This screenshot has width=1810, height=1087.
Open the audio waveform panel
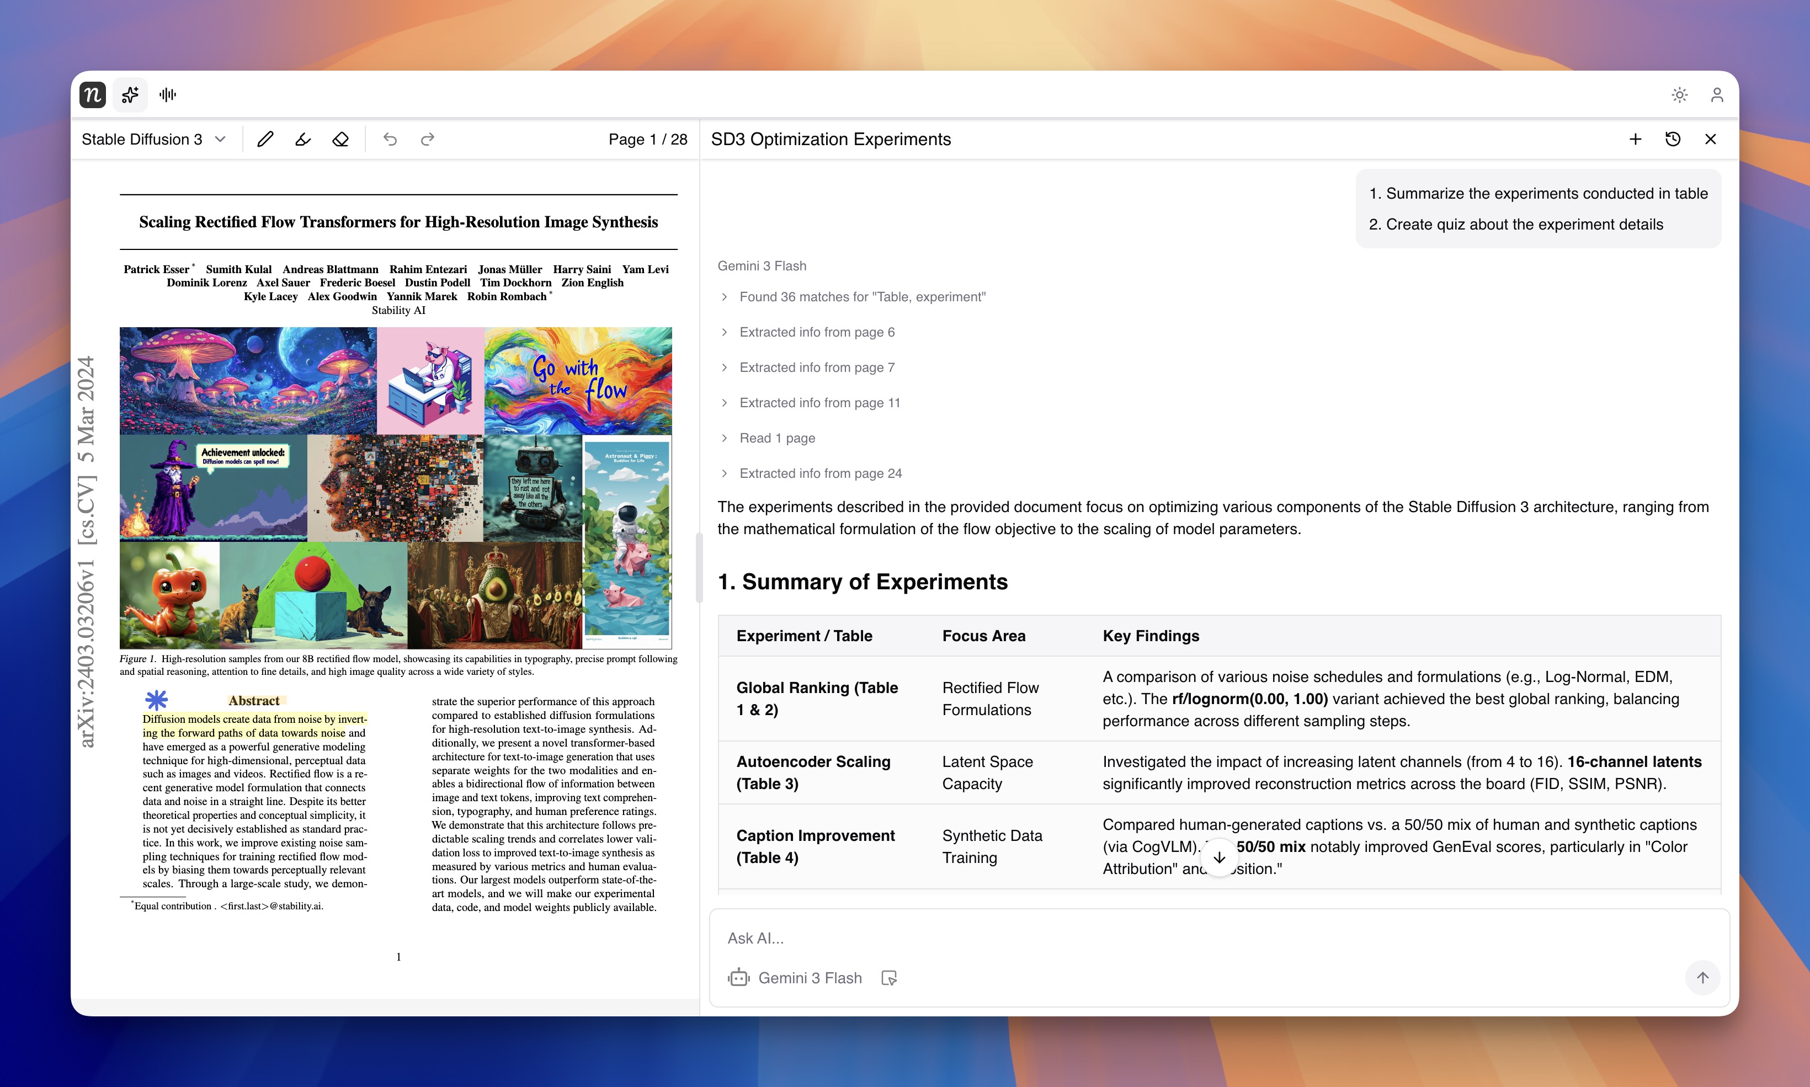(168, 94)
